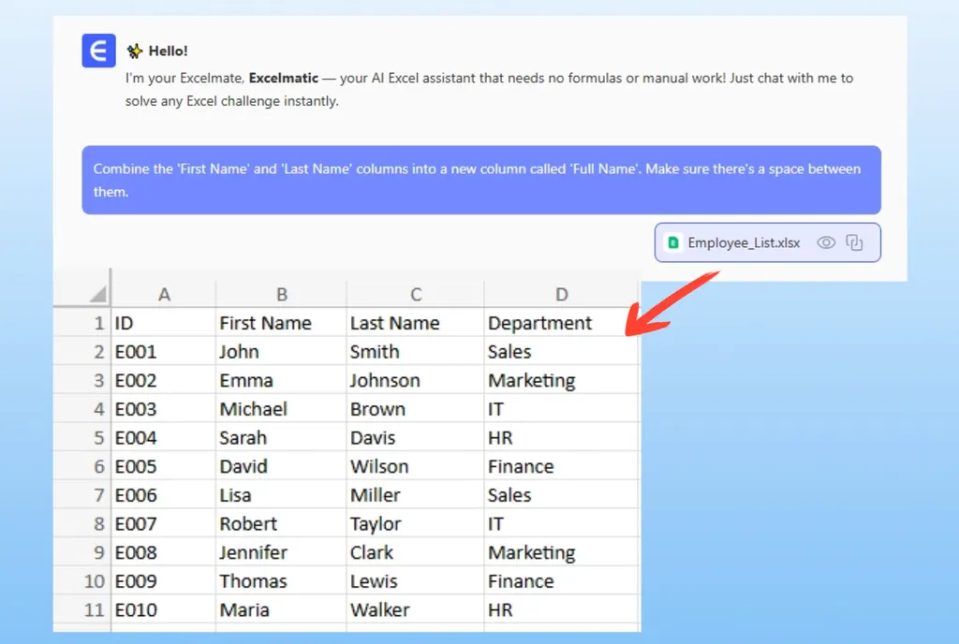Viewport: 959px width, 644px height.
Task: Select the column B header
Action: click(x=281, y=295)
